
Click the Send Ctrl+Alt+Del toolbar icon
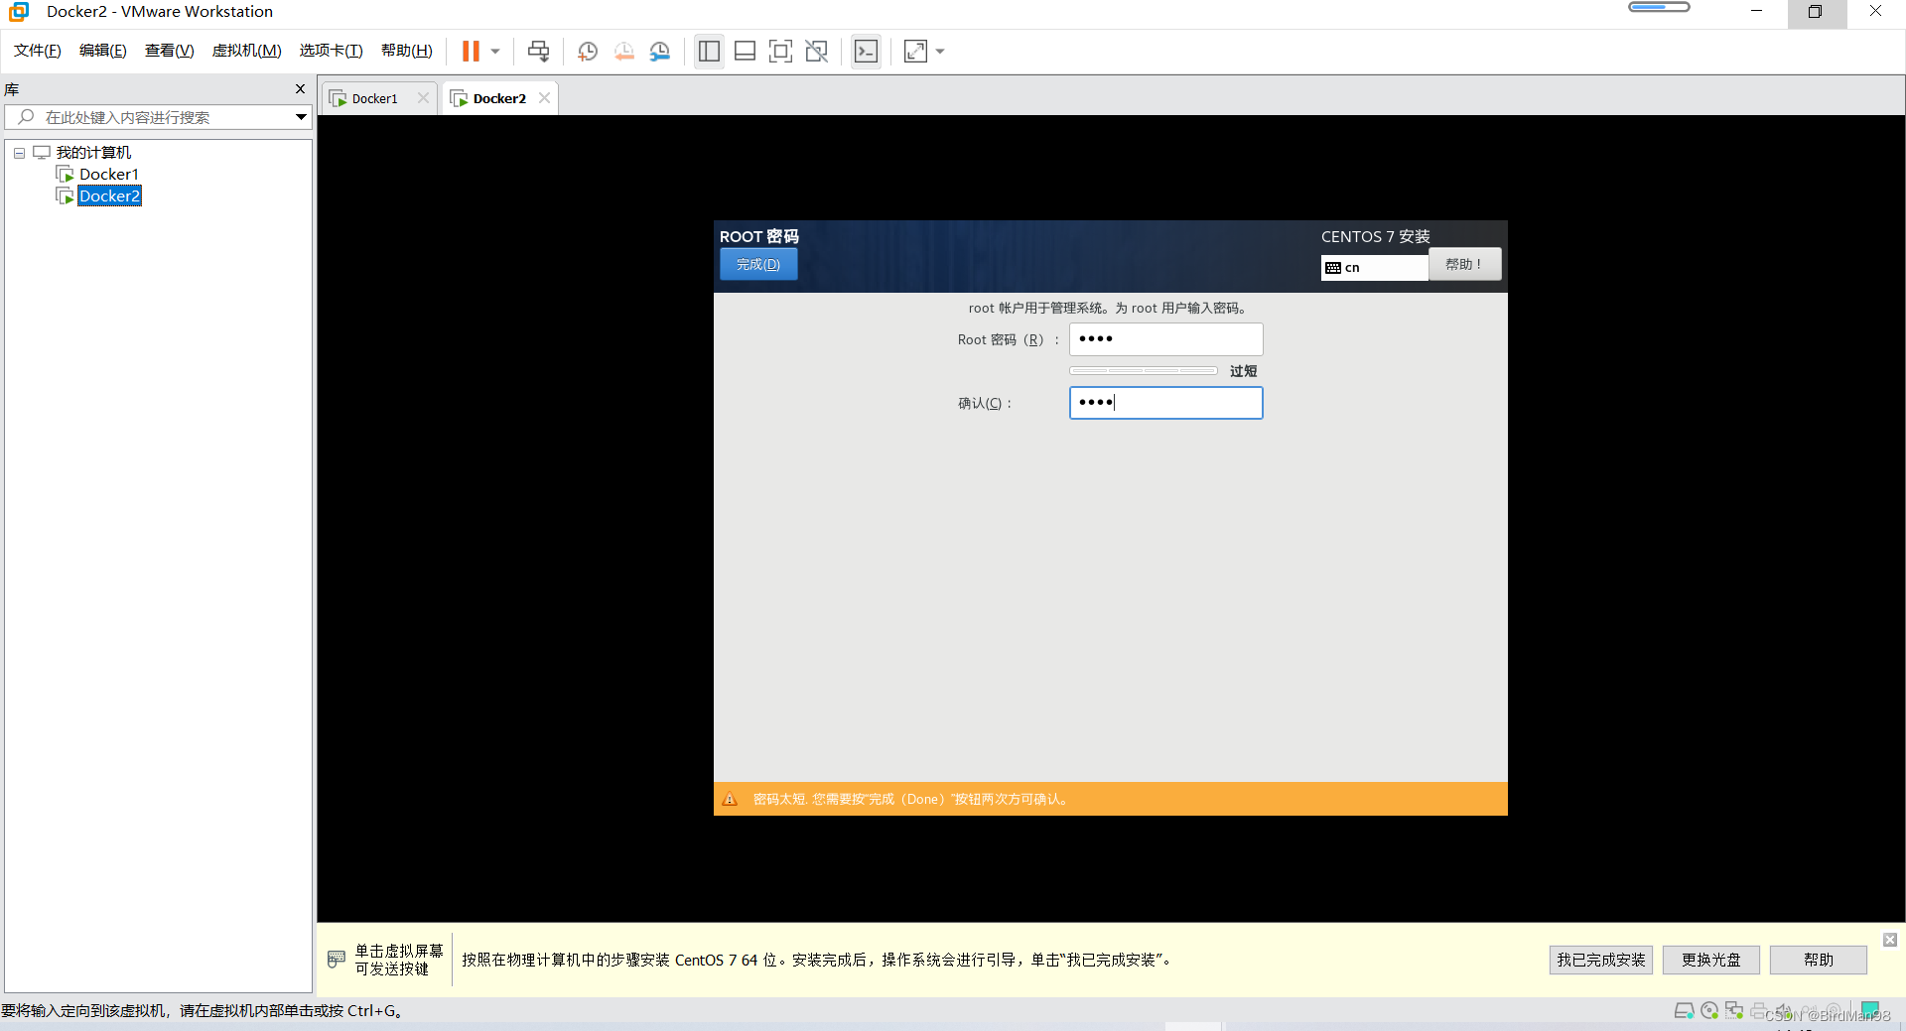[x=538, y=51]
